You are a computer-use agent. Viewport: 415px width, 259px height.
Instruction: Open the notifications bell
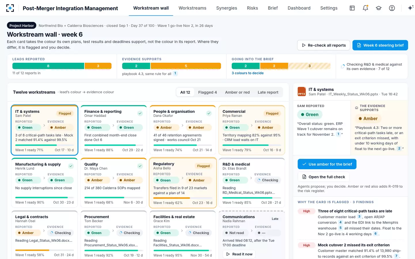365,8
